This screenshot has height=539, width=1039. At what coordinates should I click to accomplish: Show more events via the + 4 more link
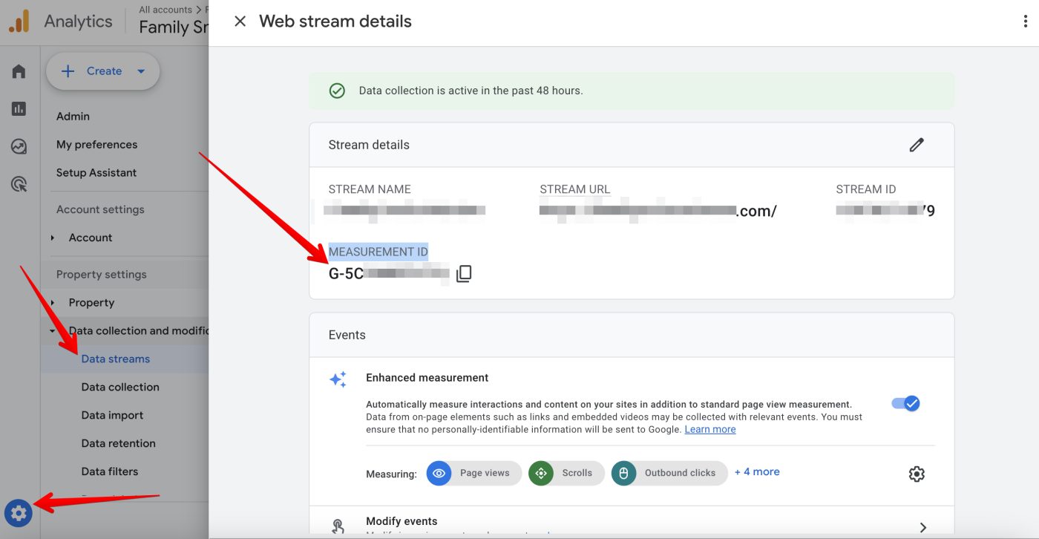(x=756, y=471)
